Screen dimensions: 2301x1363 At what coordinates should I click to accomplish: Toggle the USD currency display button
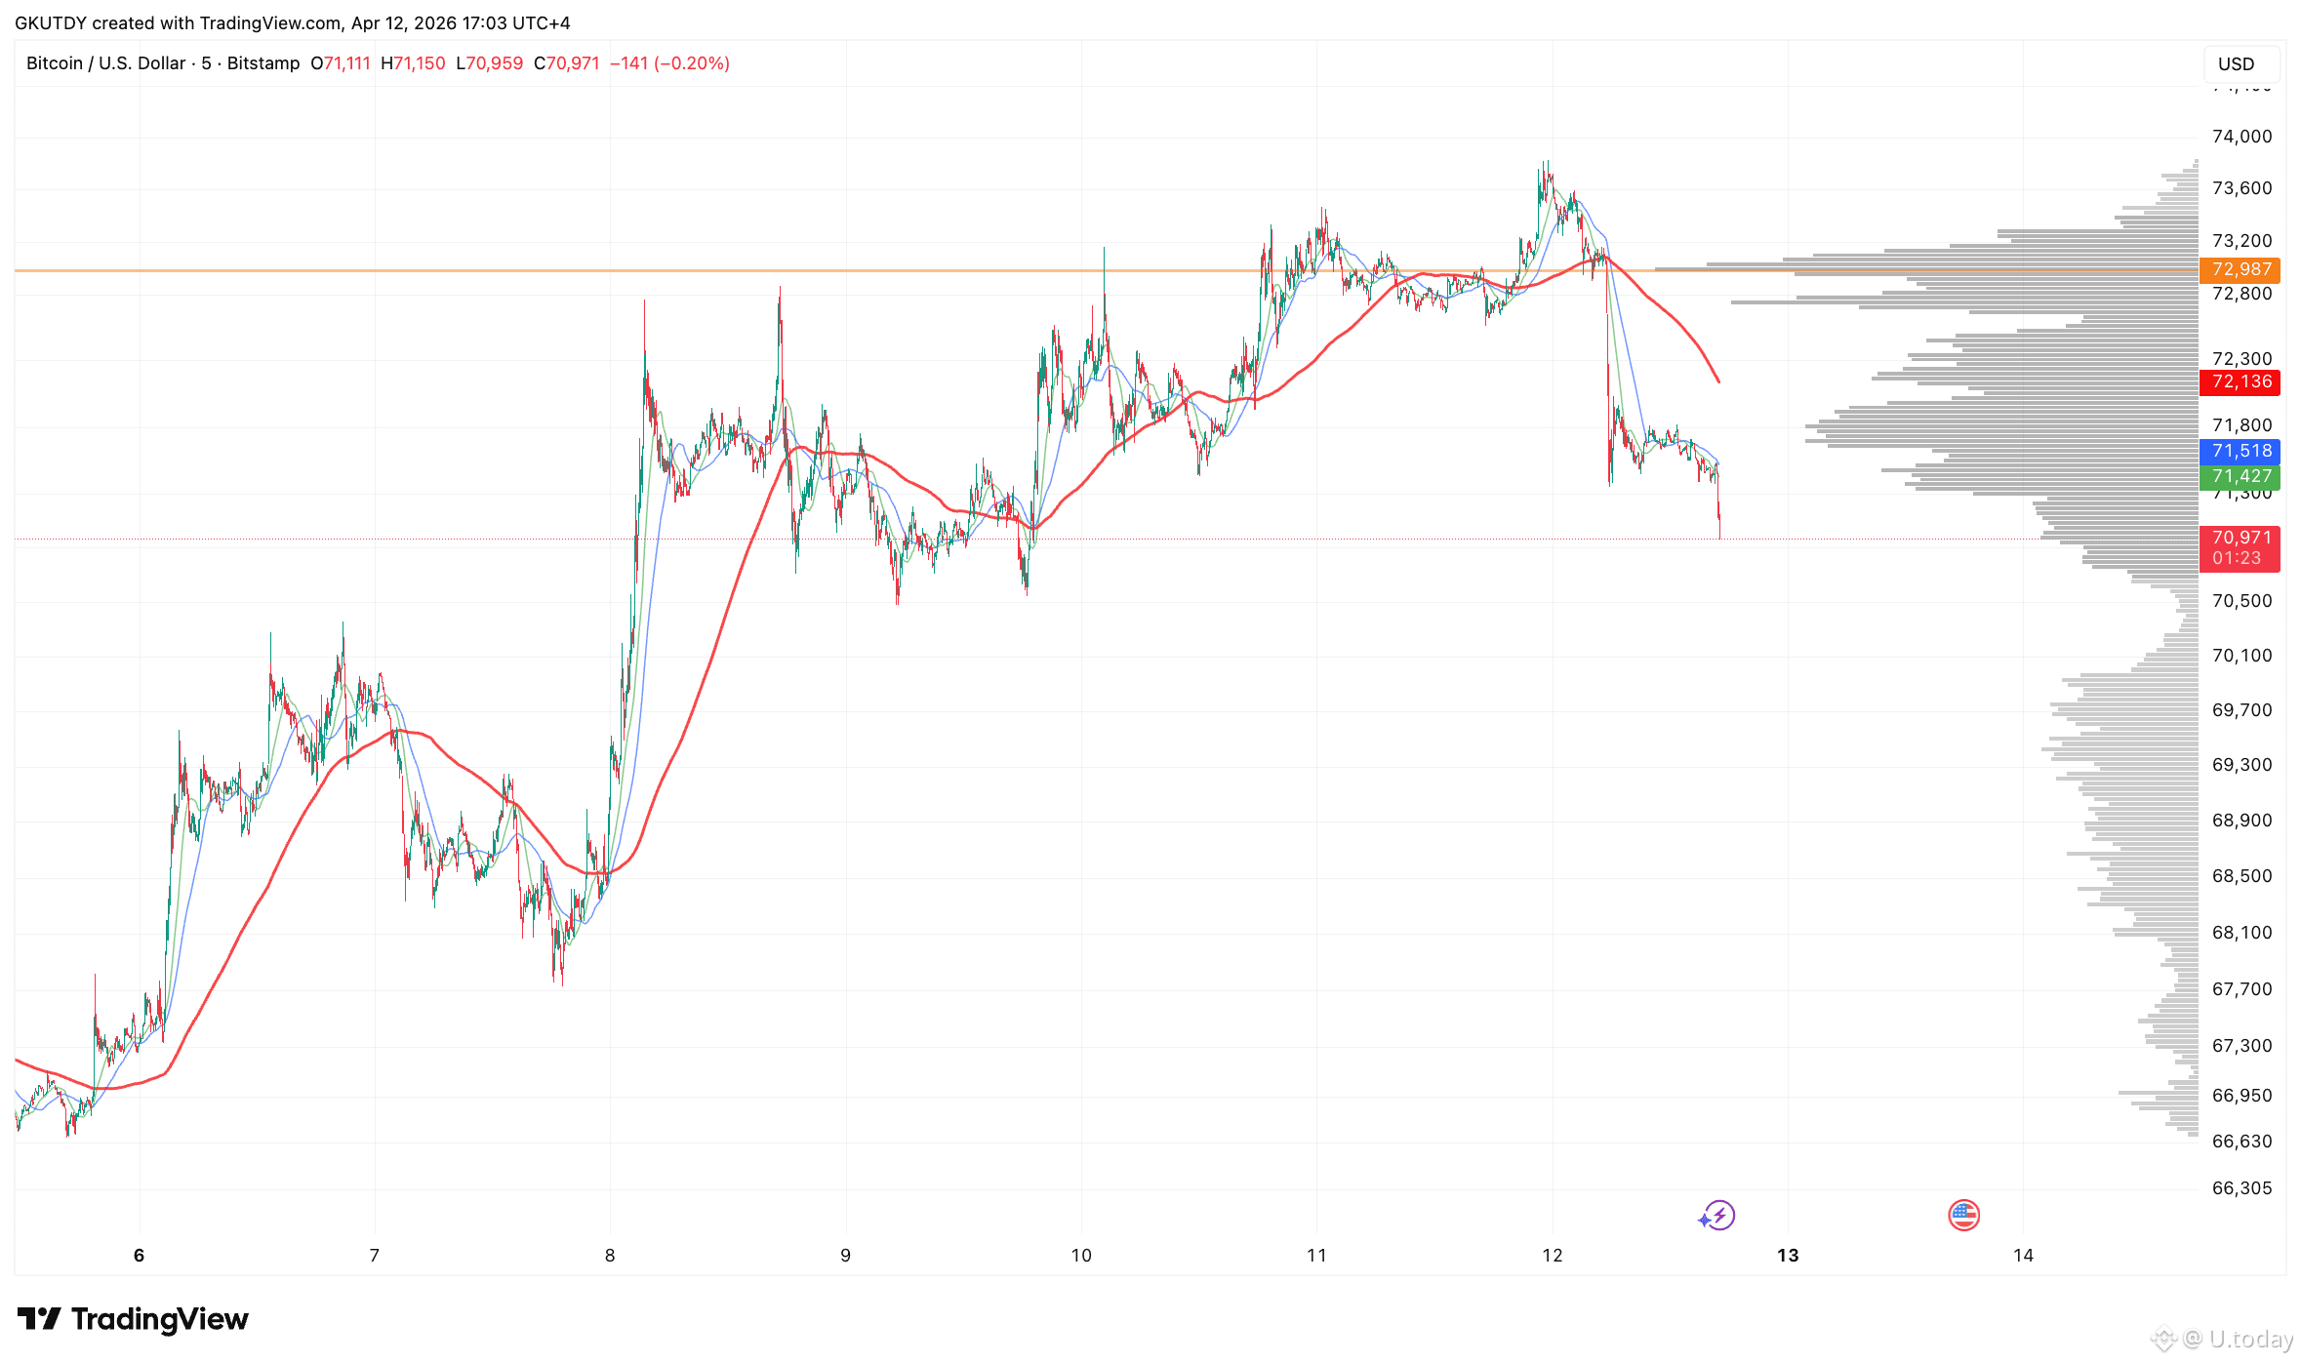pyautogui.click(x=2240, y=63)
